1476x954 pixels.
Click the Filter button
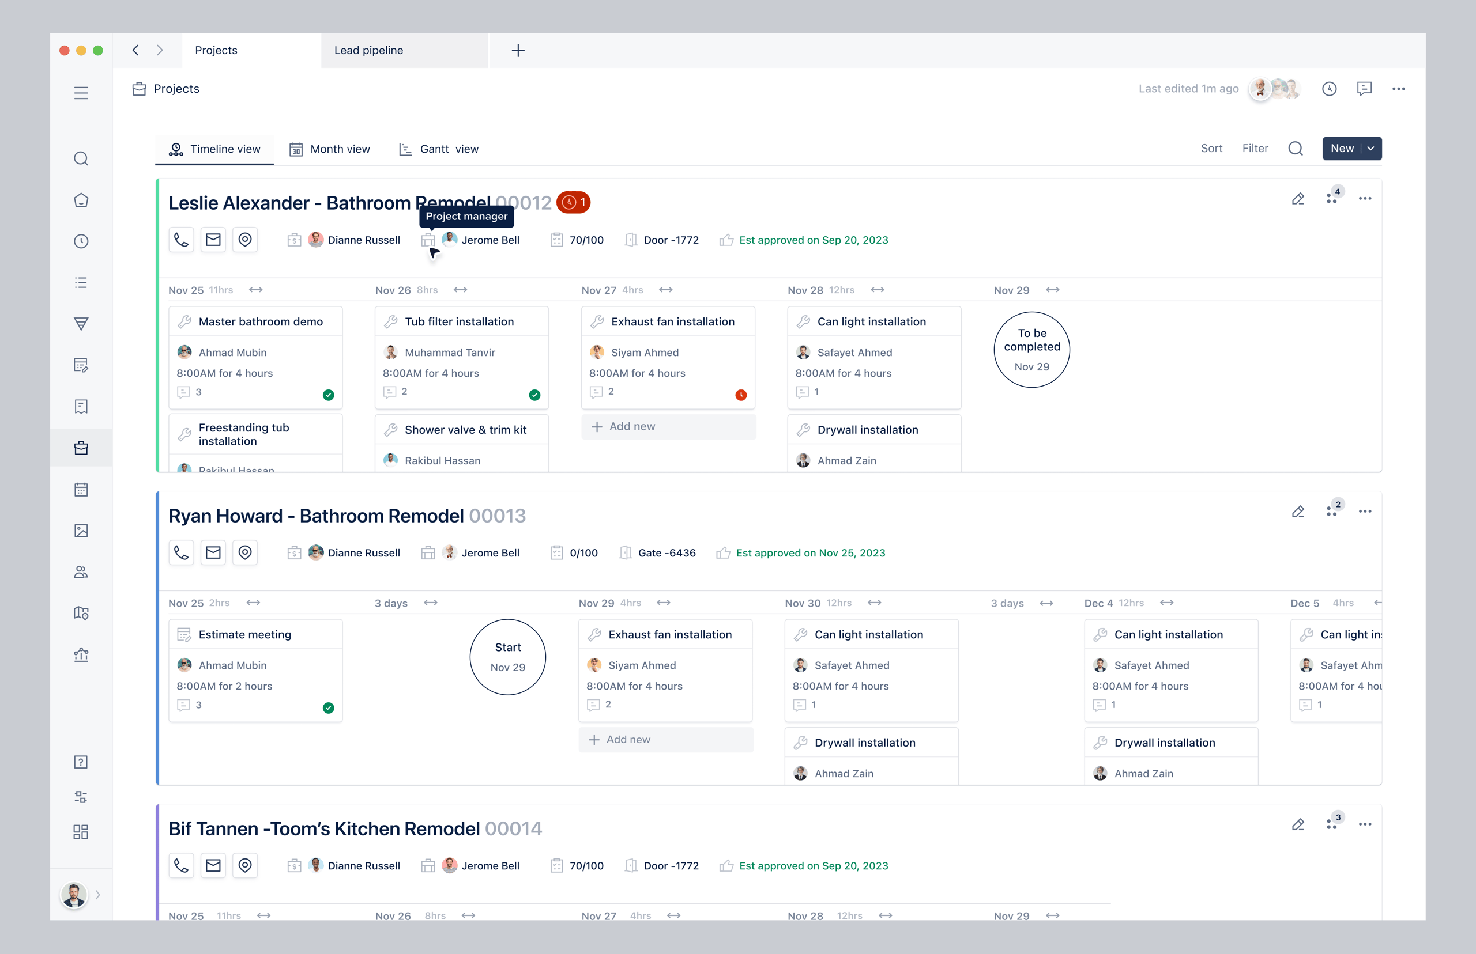pyautogui.click(x=1255, y=149)
